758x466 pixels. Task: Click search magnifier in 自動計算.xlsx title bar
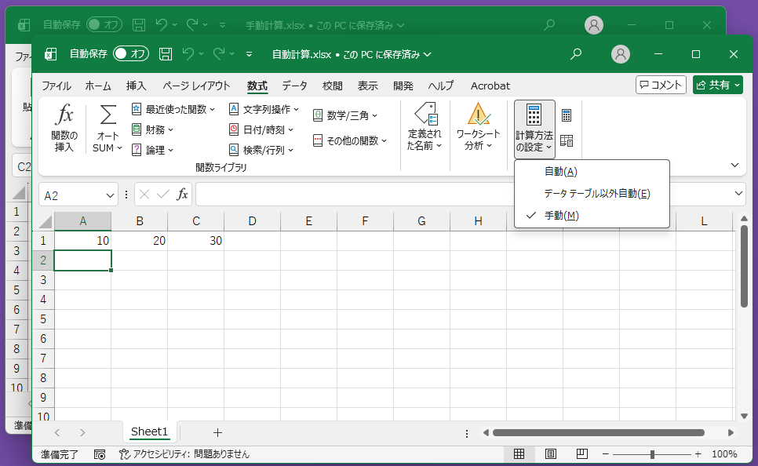(576, 54)
